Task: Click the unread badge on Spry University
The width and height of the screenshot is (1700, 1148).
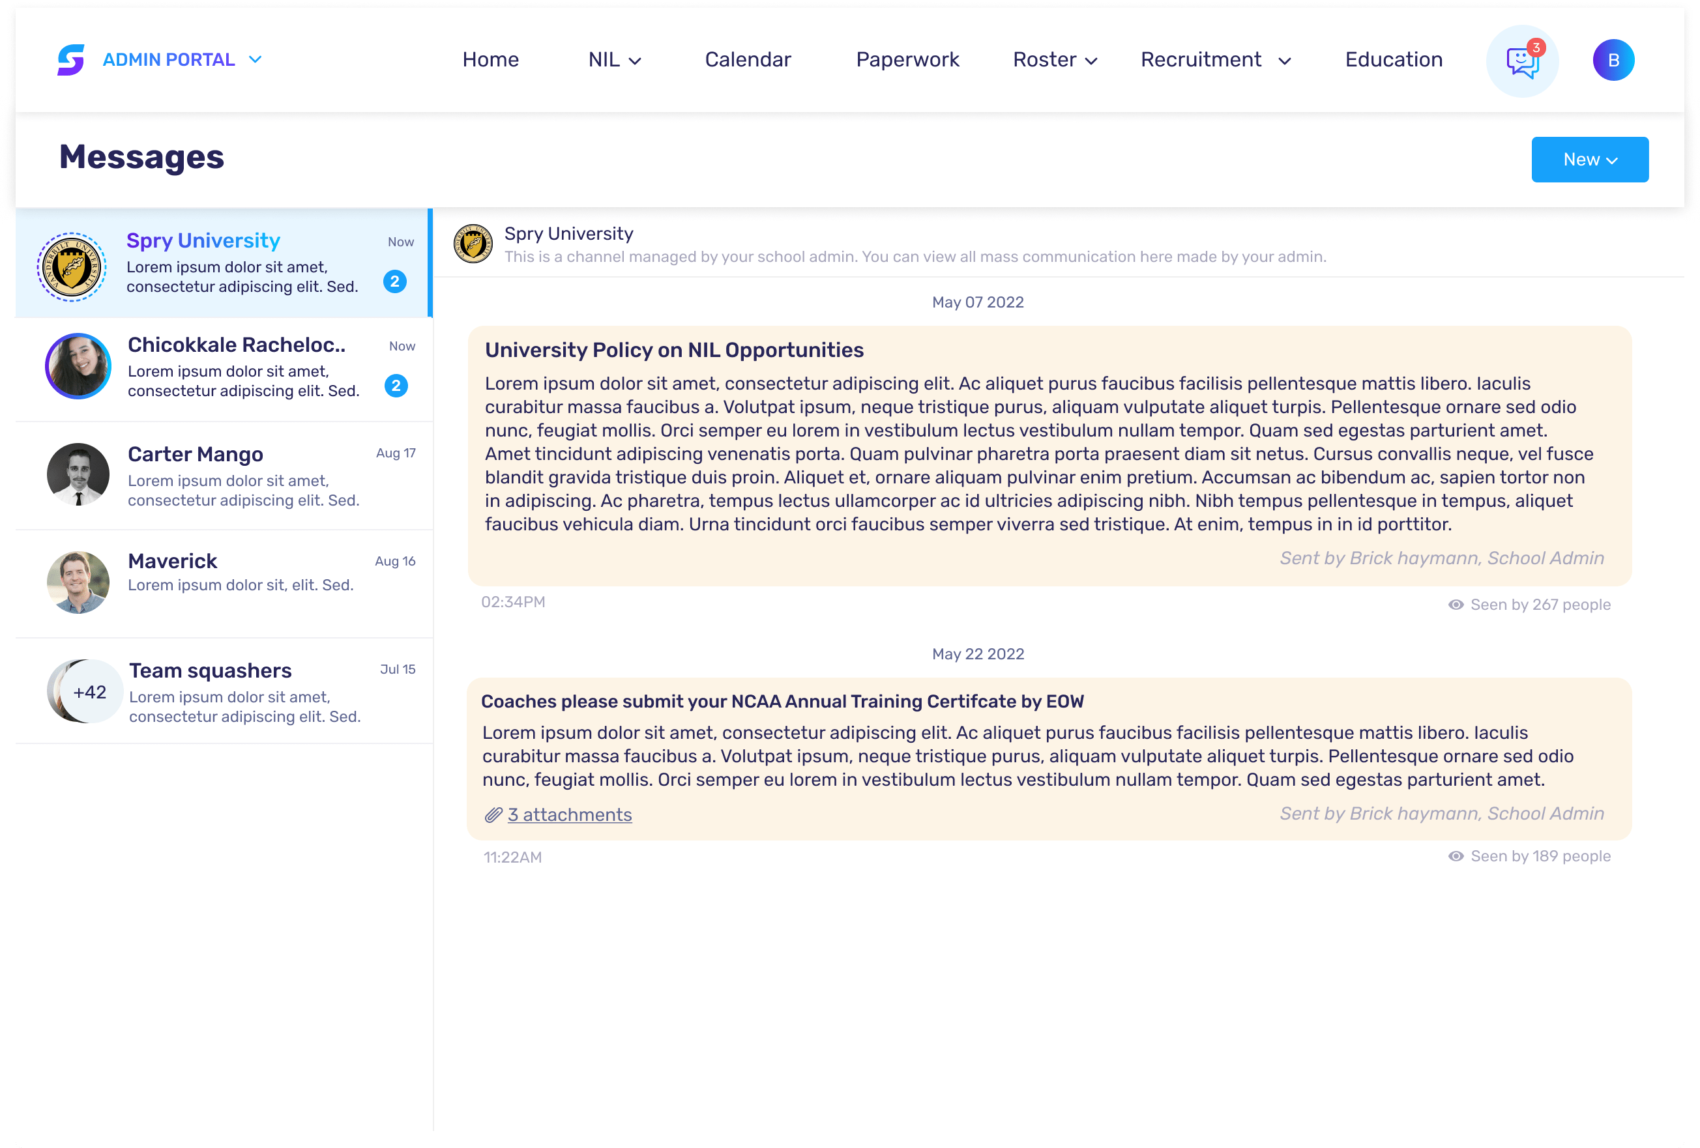Action: (394, 281)
